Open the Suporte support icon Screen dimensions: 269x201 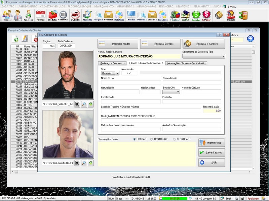[x=231, y=15]
